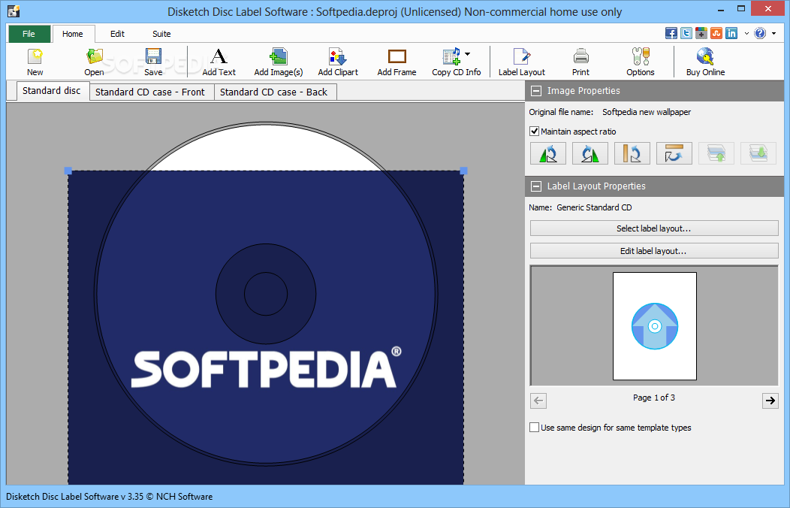The height and width of the screenshot is (508, 790).
Task: Click the top-left blue resize handle
Action: point(68,171)
